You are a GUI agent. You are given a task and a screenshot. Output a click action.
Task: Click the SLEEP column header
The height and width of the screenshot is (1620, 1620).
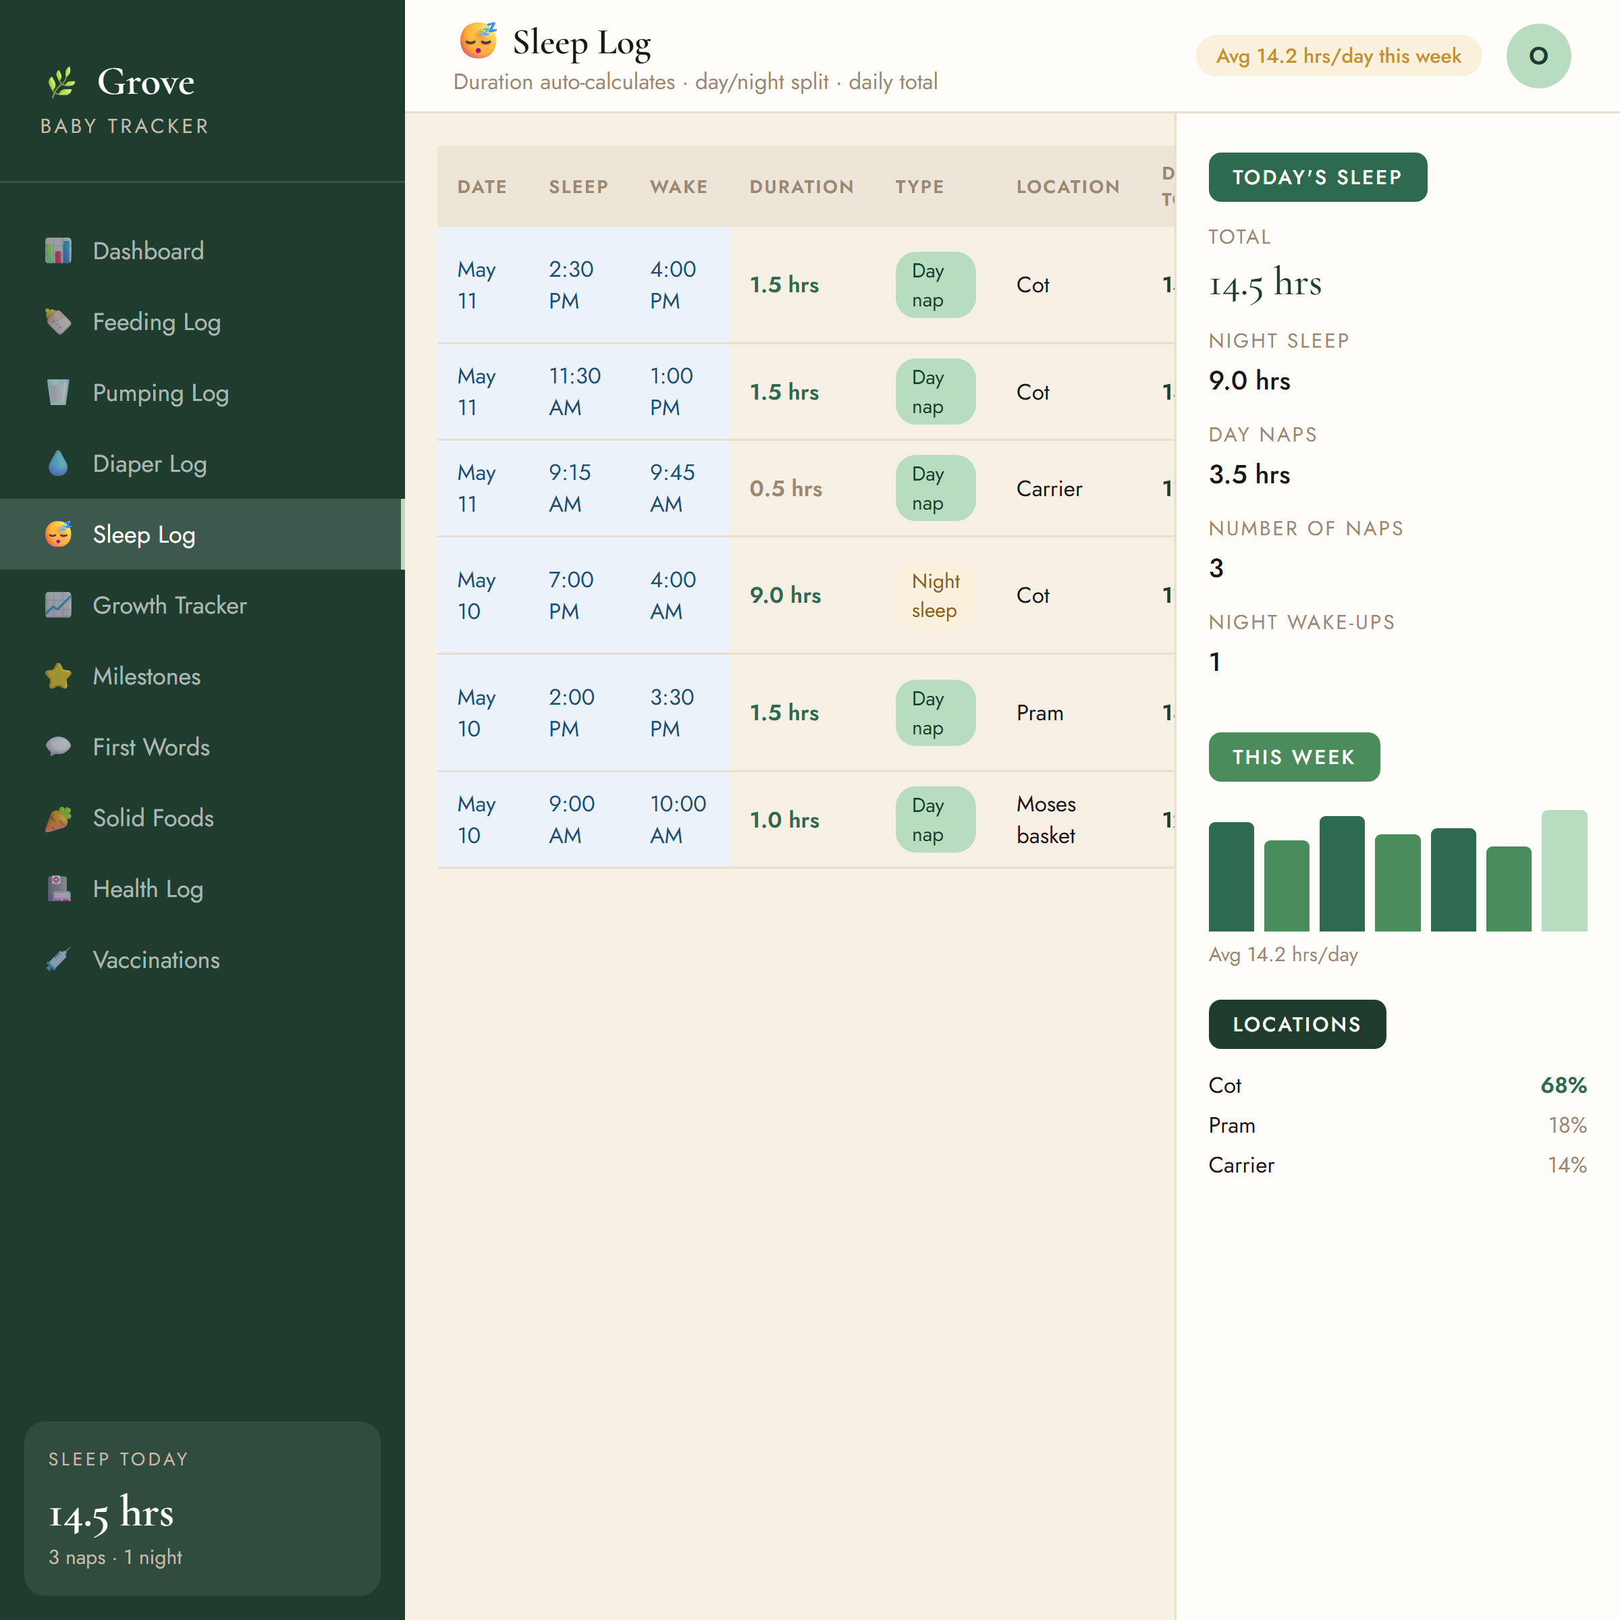pyautogui.click(x=578, y=186)
